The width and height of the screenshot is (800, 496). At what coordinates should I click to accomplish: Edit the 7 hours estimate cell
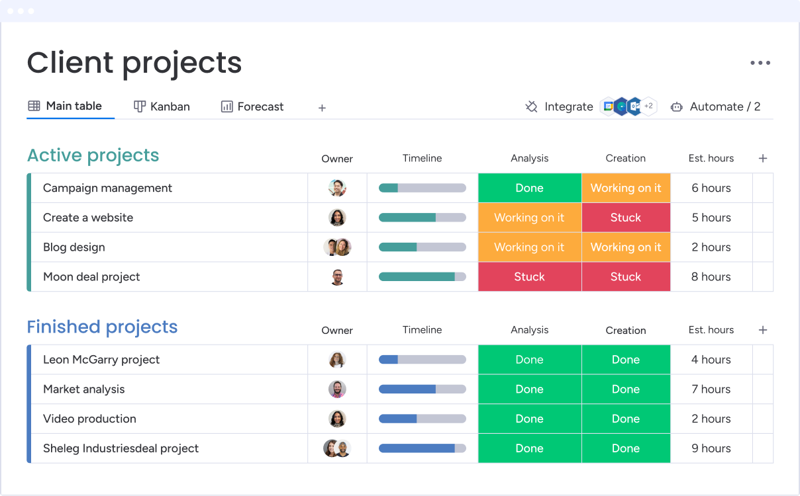click(711, 389)
